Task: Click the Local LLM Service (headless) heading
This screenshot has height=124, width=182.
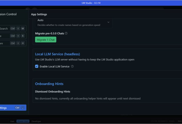Action: (58, 54)
